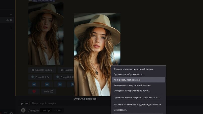Click the Zoom Out 2x button

click(40, 77)
